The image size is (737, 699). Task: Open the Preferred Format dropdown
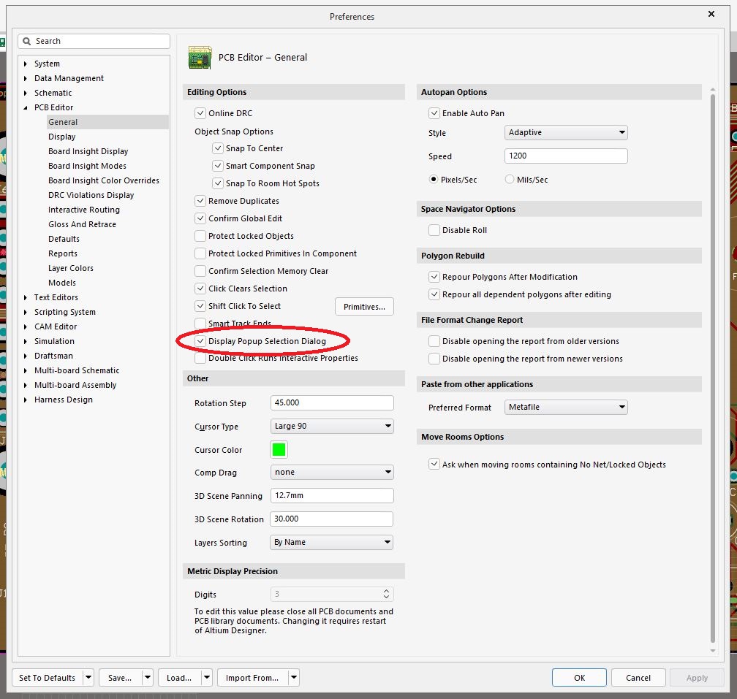coord(566,407)
